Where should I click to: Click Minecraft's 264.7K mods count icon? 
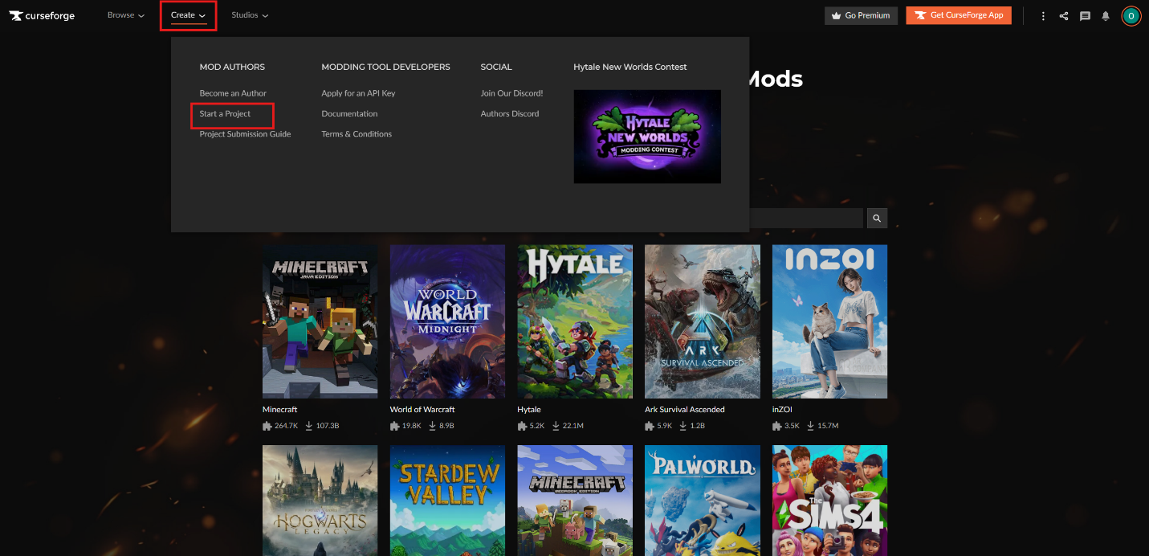pos(267,426)
